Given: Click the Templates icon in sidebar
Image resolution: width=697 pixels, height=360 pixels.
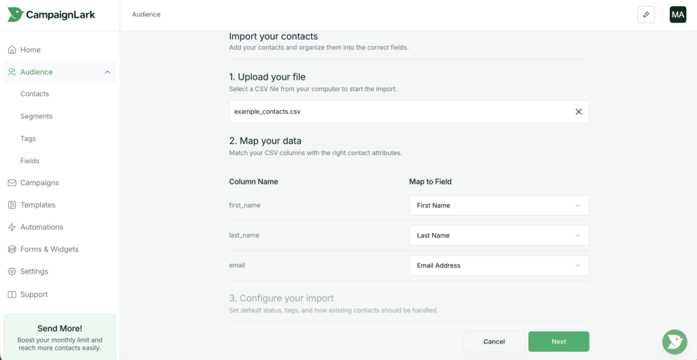Looking at the screenshot, I should pos(12,205).
